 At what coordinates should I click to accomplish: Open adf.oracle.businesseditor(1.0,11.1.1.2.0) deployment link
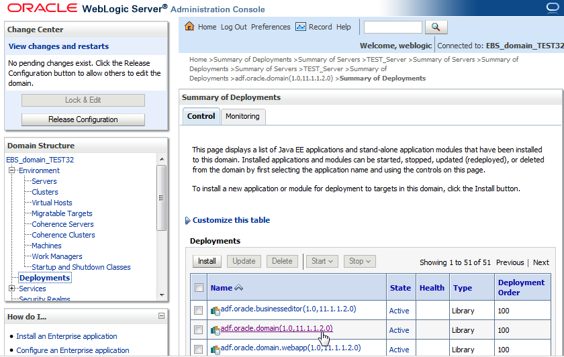pos(288,309)
